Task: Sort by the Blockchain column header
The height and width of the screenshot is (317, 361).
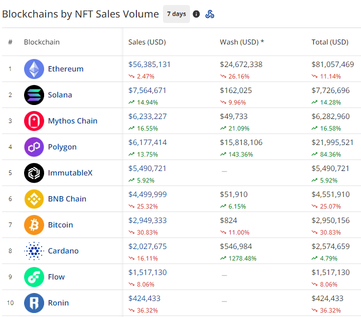Action: (x=42, y=42)
